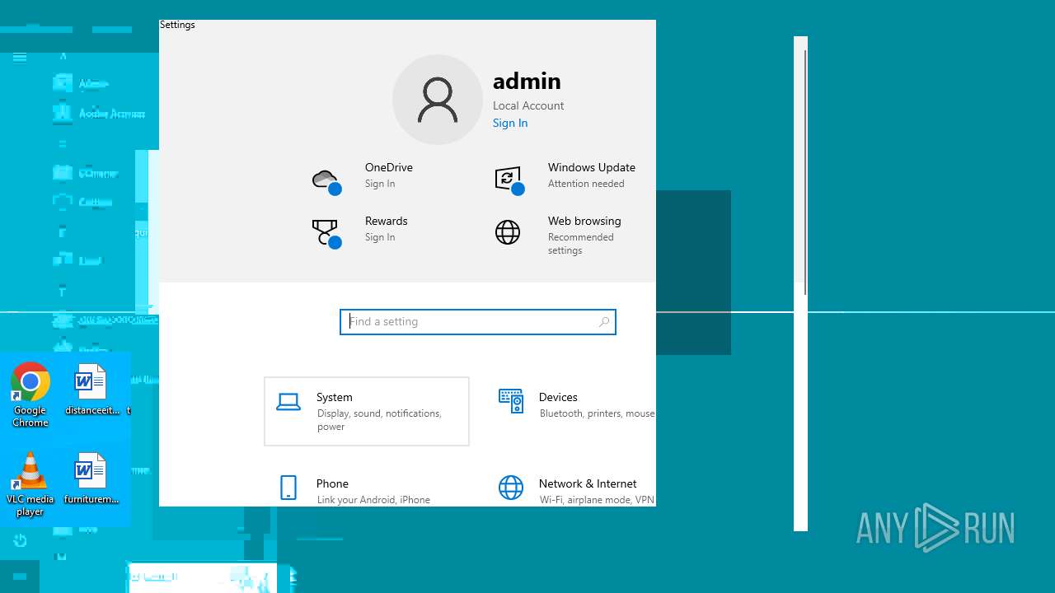This screenshot has width=1055, height=593.
Task: Click the Start menu hamburger icon
Action: [x=20, y=58]
